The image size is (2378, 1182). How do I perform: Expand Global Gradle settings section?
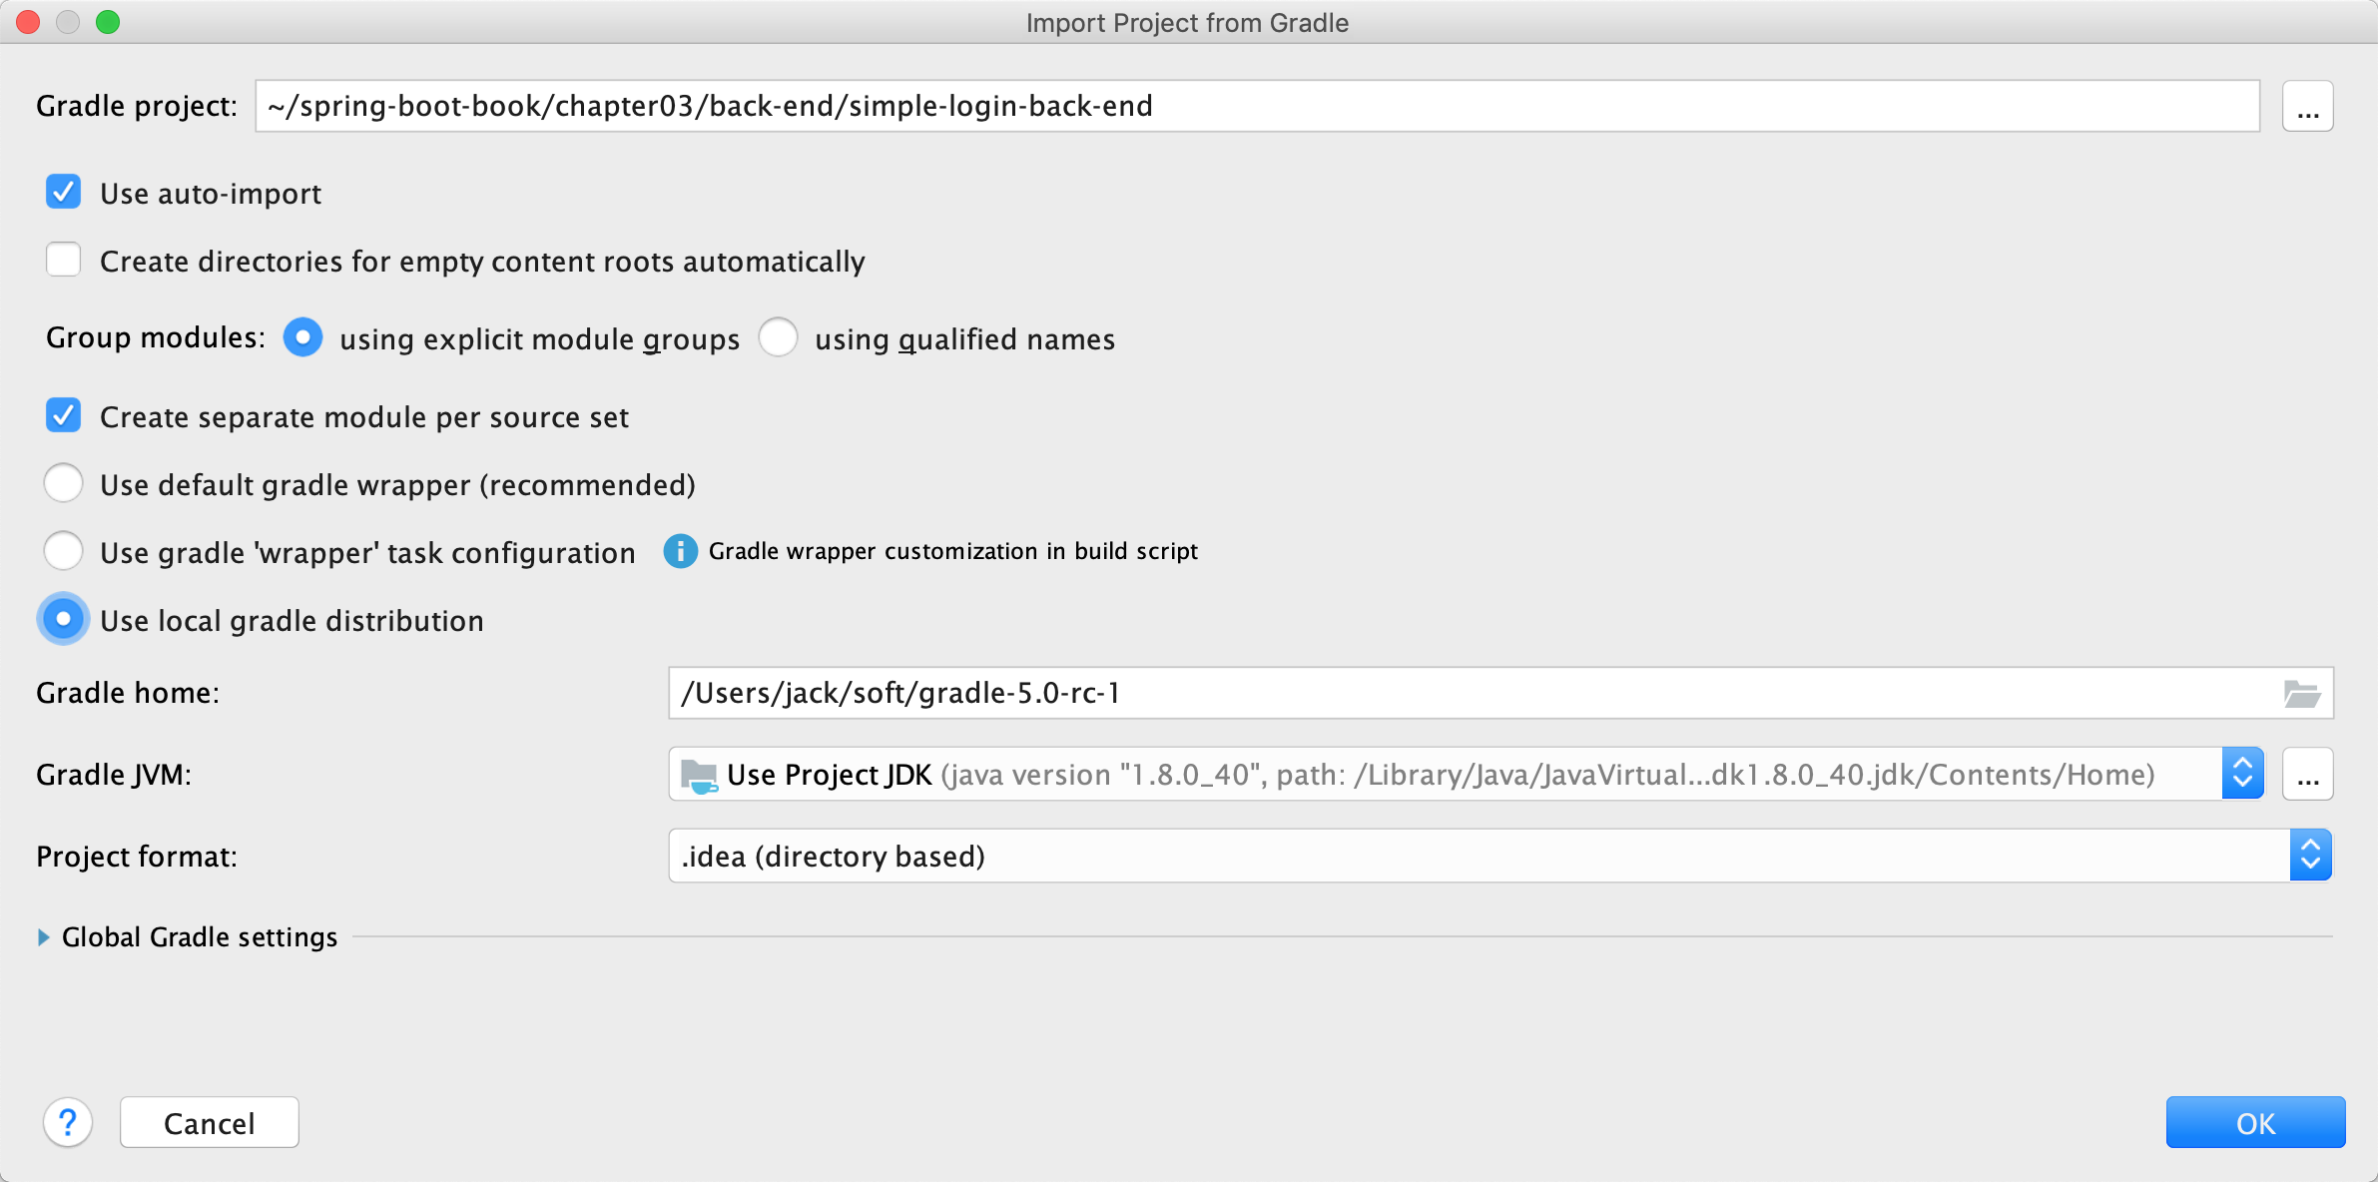[44, 937]
